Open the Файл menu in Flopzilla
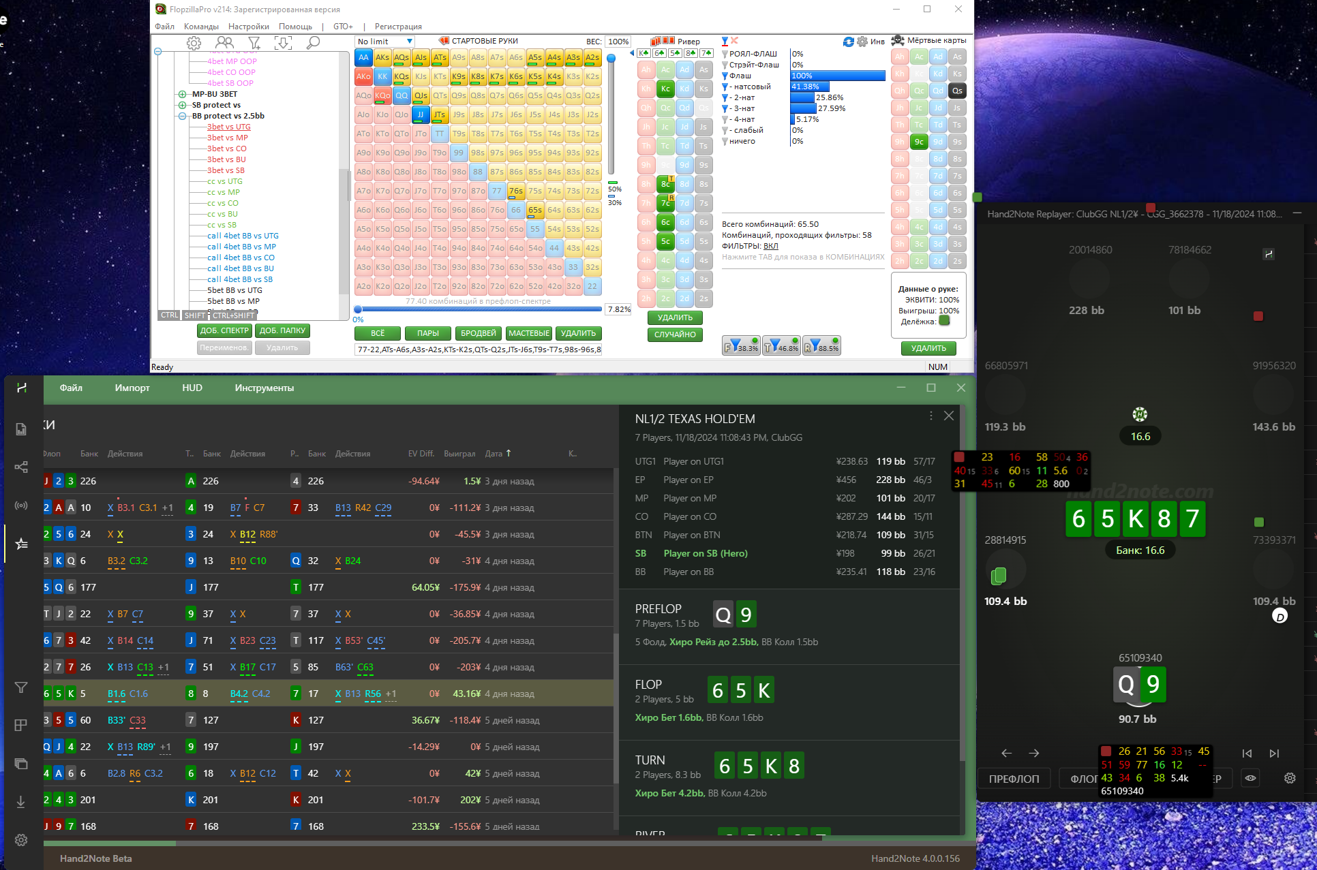The width and height of the screenshot is (1317, 870). pos(164,27)
